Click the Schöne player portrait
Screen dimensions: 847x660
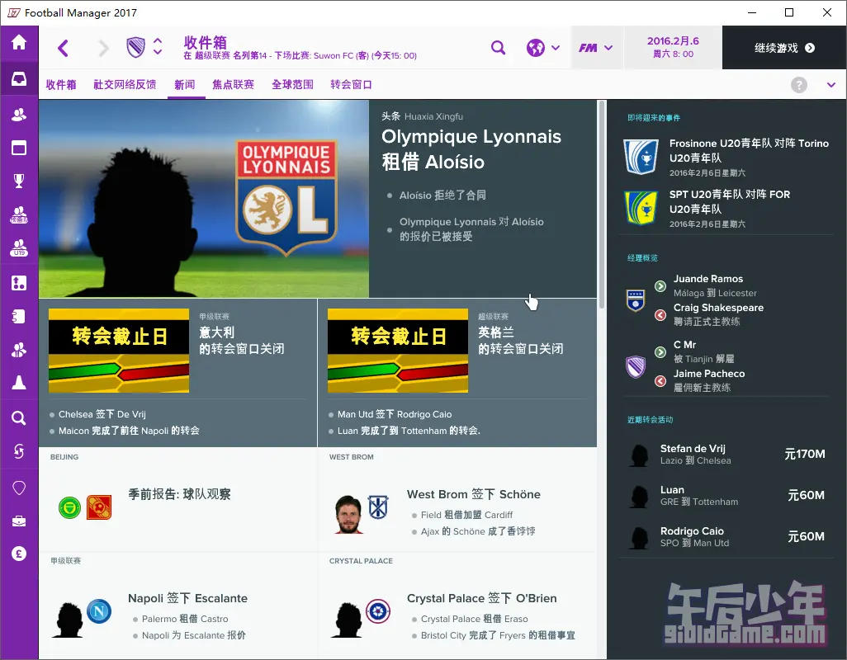click(x=348, y=514)
